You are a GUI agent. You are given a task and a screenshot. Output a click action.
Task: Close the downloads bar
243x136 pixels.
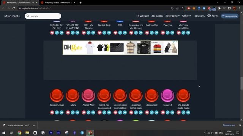pyautogui.click(x=240, y=125)
